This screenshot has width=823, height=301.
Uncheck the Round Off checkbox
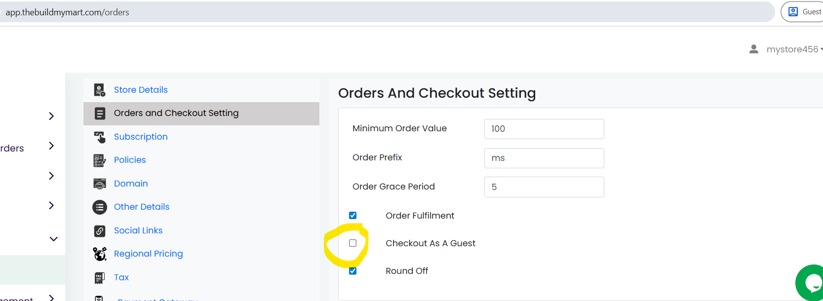click(353, 271)
